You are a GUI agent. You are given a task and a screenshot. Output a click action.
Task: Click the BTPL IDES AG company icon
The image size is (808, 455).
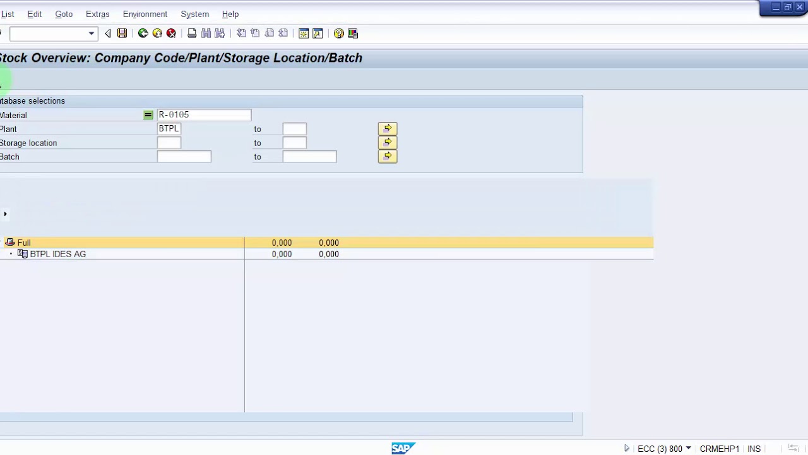click(23, 254)
